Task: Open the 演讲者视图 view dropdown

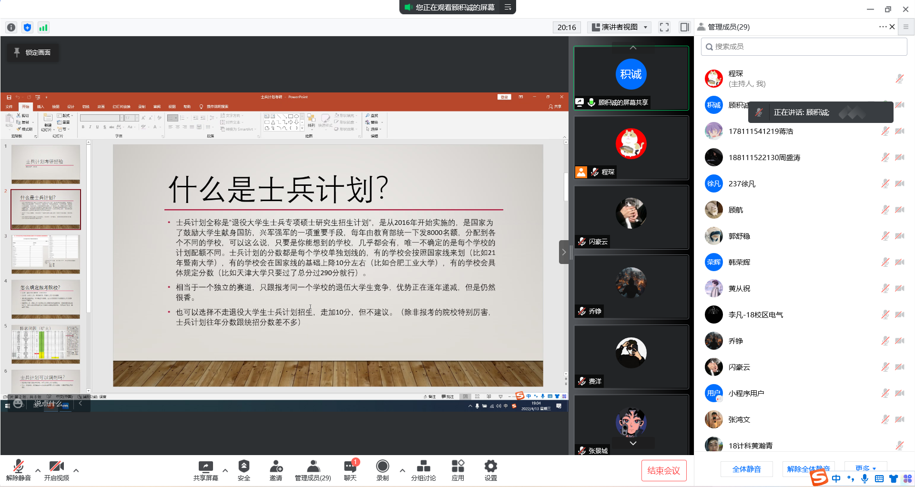Action: 619,27
